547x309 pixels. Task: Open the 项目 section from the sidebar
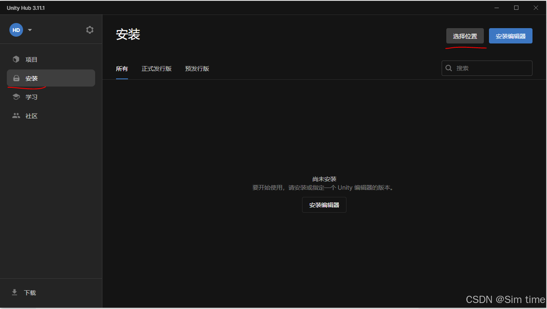[x=31, y=59]
